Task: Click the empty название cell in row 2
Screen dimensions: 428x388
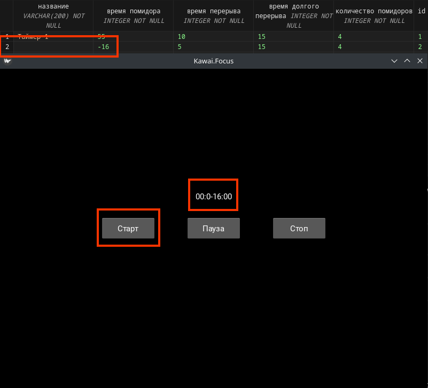Action: pyautogui.click(x=53, y=47)
